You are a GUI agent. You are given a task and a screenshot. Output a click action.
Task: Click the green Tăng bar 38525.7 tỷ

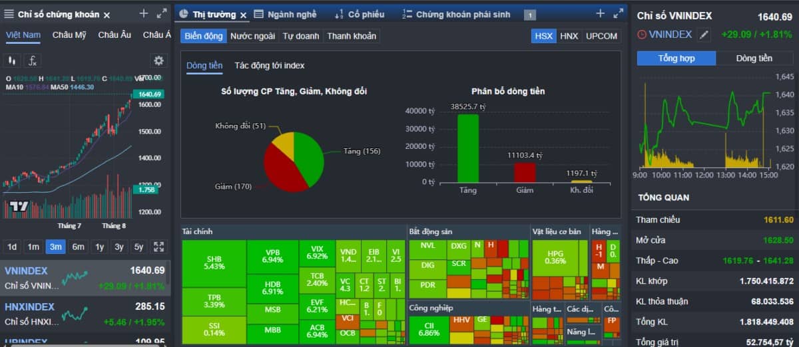(468, 148)
